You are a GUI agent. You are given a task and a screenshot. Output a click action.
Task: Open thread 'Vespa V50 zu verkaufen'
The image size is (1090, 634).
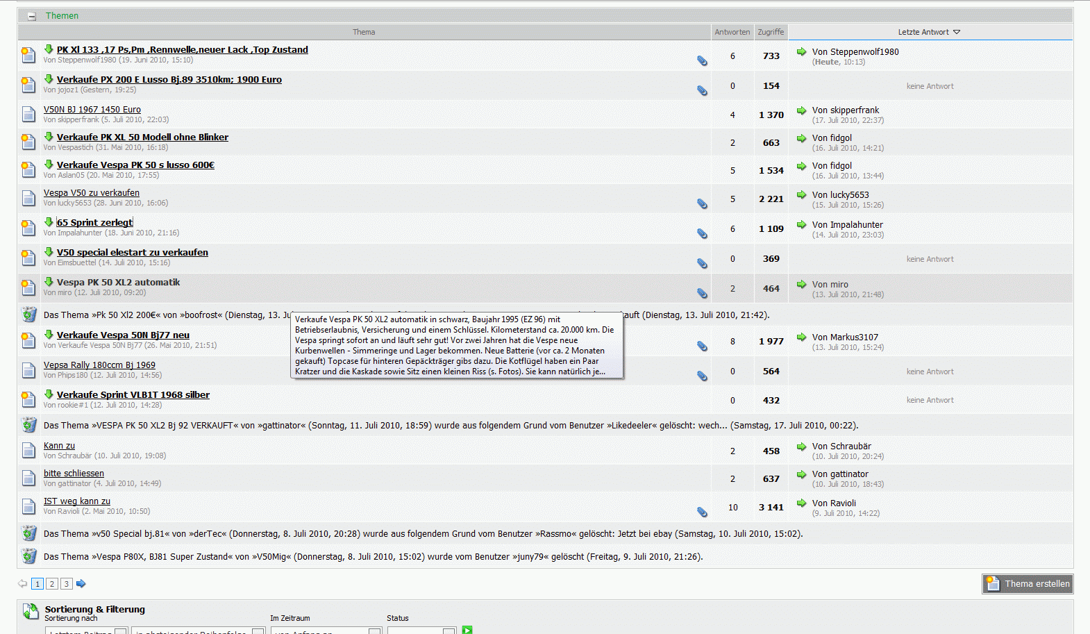[91, 193]
